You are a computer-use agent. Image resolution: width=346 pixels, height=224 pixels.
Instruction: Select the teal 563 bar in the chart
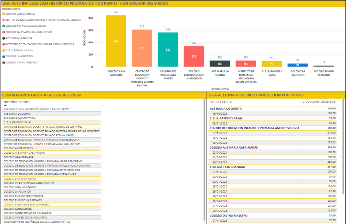(x=168, y=49)
